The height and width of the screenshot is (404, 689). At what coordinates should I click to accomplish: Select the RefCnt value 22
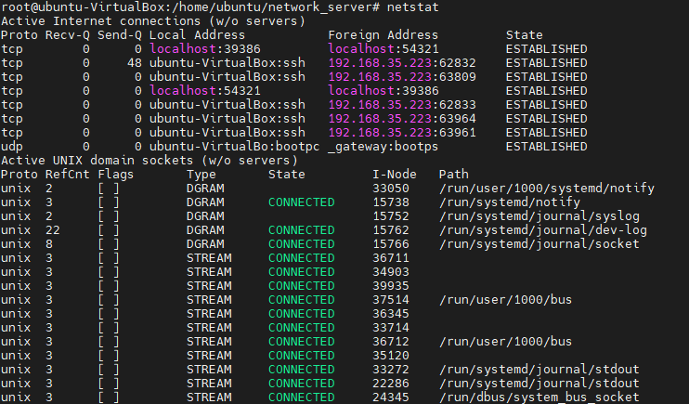tap(52, 230)
